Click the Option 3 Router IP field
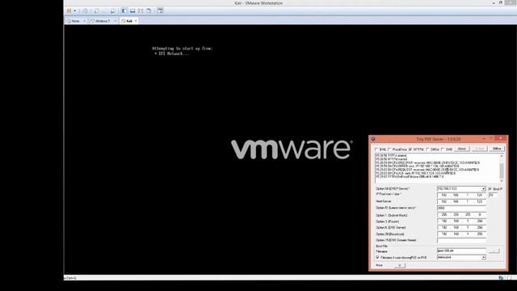Screen dimensions: 517x291 [461, 221]
